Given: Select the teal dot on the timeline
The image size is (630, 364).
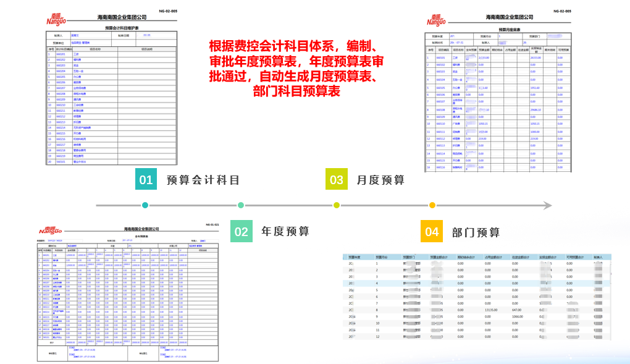Looking at the screenshot, I should click(x=145, y=205).
